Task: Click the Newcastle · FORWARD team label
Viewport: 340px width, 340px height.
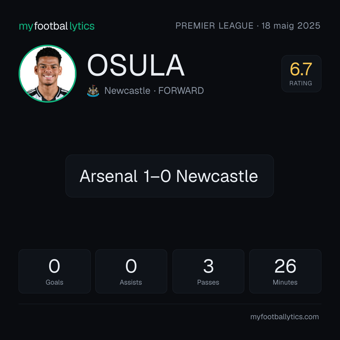Action: (x=154, y=91)
